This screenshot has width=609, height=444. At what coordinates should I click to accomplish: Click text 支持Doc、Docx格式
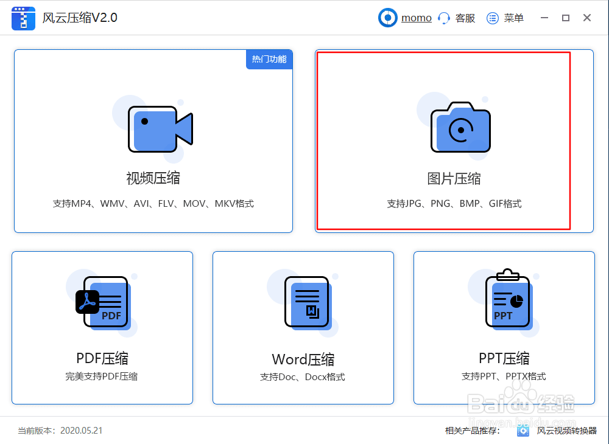click(303, 377)
